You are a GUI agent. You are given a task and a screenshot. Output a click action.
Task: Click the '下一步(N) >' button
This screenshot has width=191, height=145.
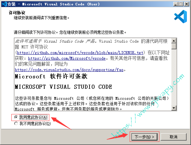pyautogui.click(x=145, y=137)
